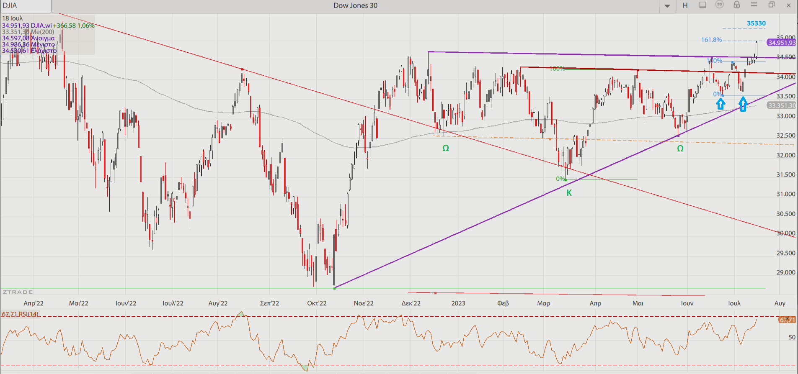Click the Απρ'22 date axis label
Image resolution: width=798 pixels, height=374 pixels.
[34, 303]
